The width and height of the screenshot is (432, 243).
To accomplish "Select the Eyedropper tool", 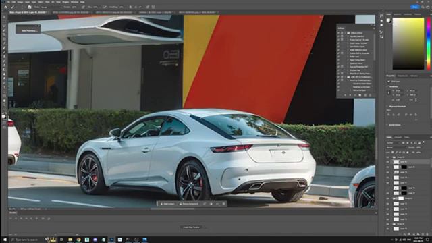I will click(4, 43).
